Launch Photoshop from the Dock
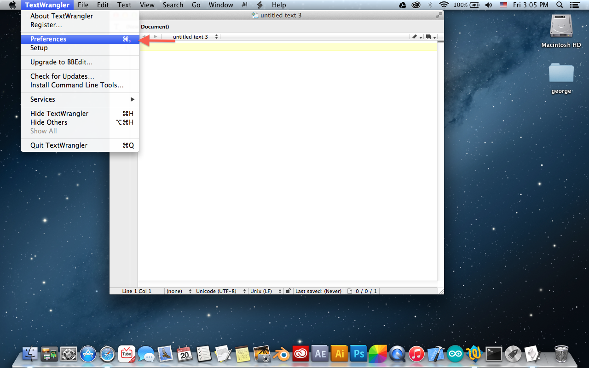Viewport: 589px width, 368px height. click(358, 354)
